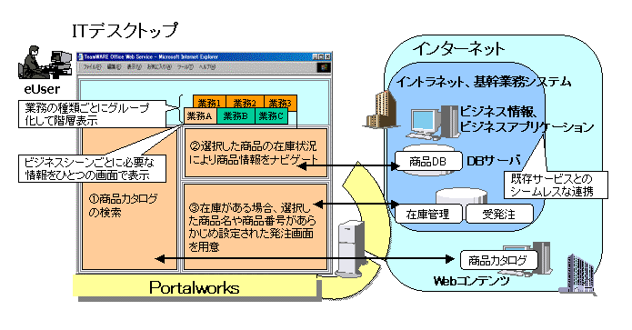Click the page icon in browser title bar
The width and height of the screenshot is (632, 330).
click(81, 56)
